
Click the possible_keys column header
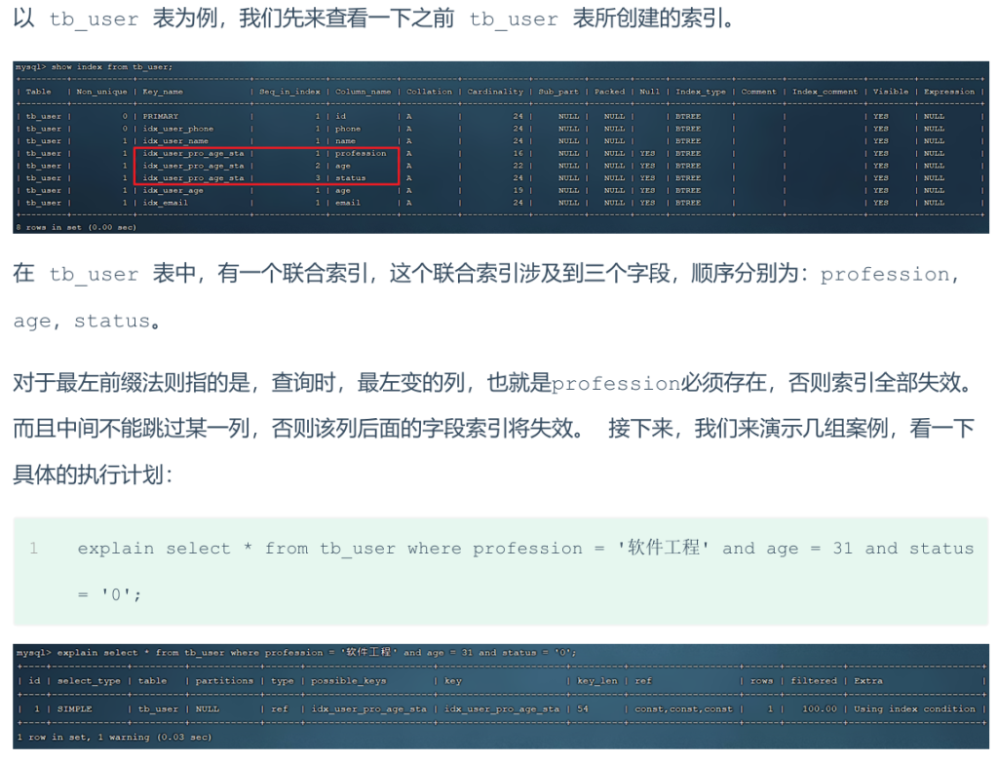pos(348,681)
